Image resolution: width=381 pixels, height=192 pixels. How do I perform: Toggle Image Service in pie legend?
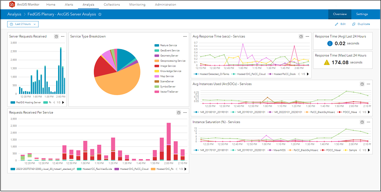(165, 66)
